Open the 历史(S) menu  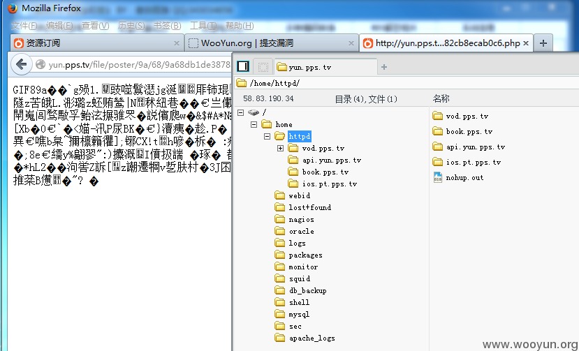click(x=131, y=26)
